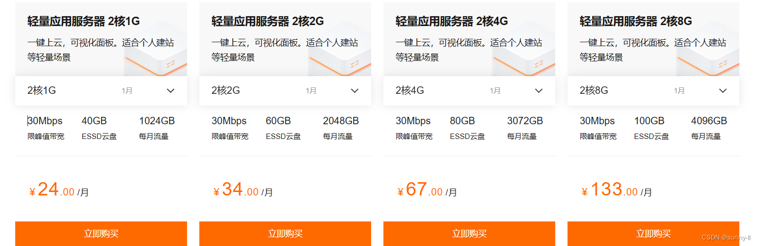Click 立即购买 under the ¥67.00 plan
The width and height of the screenshot is (758, 246).
click(469, 234)
